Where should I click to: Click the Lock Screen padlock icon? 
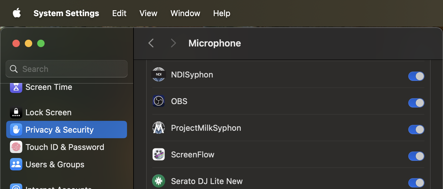(x=16, y=112)
